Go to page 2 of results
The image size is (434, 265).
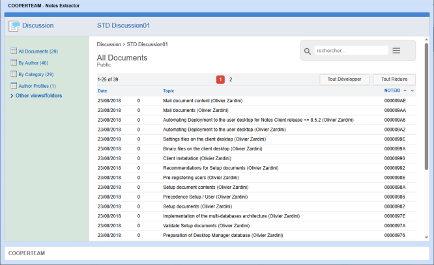click(x=231, y=79)
